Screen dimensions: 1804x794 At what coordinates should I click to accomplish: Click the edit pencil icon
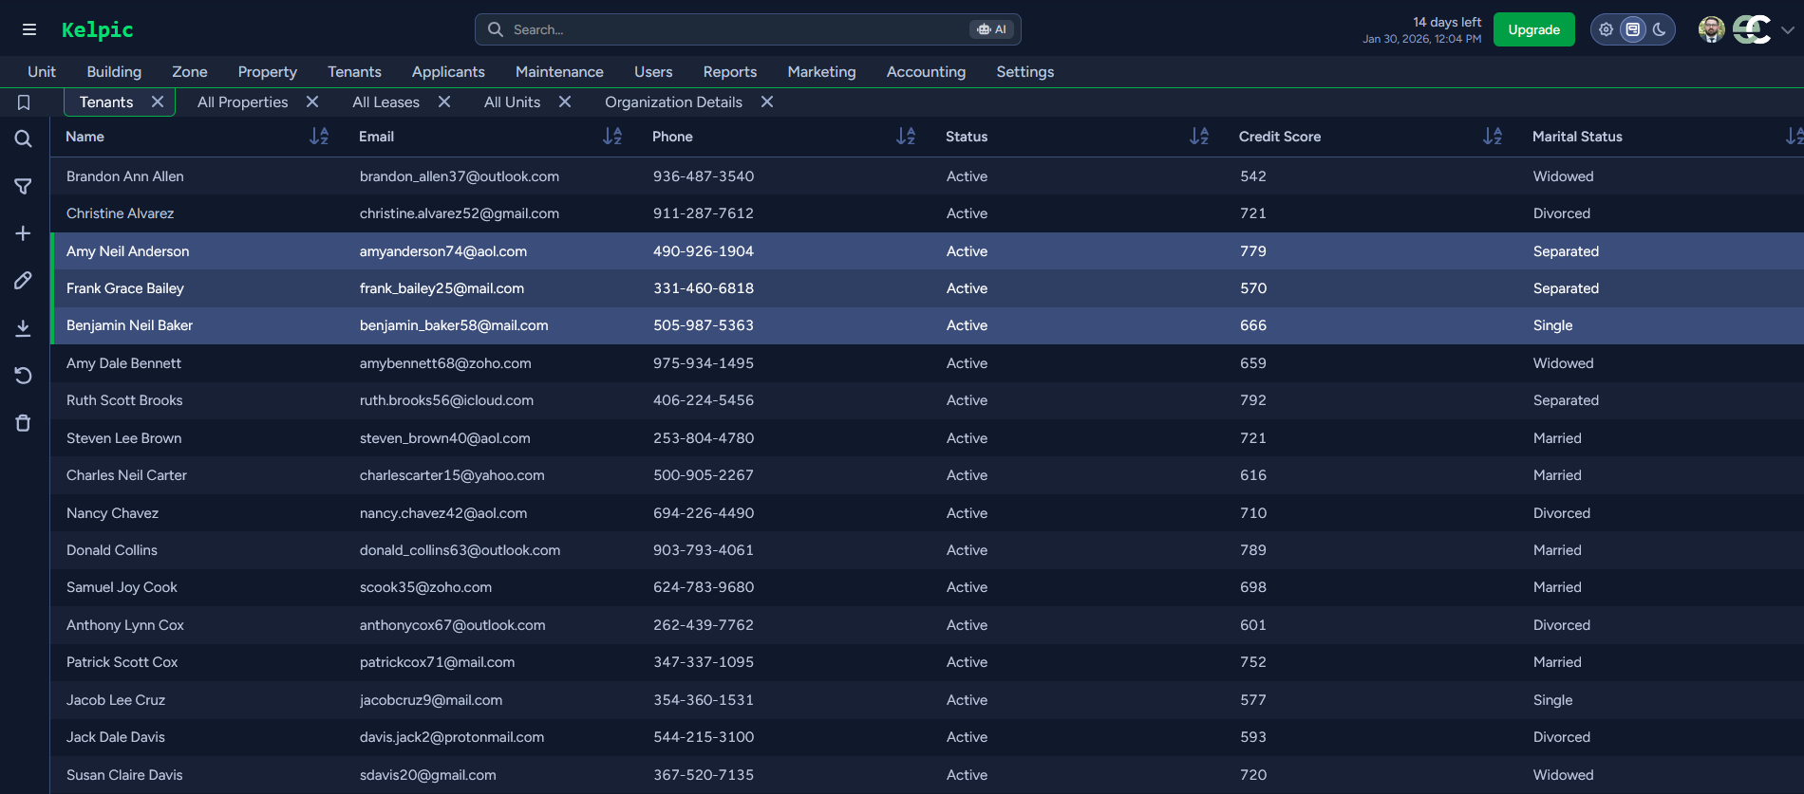coord(24,281)
